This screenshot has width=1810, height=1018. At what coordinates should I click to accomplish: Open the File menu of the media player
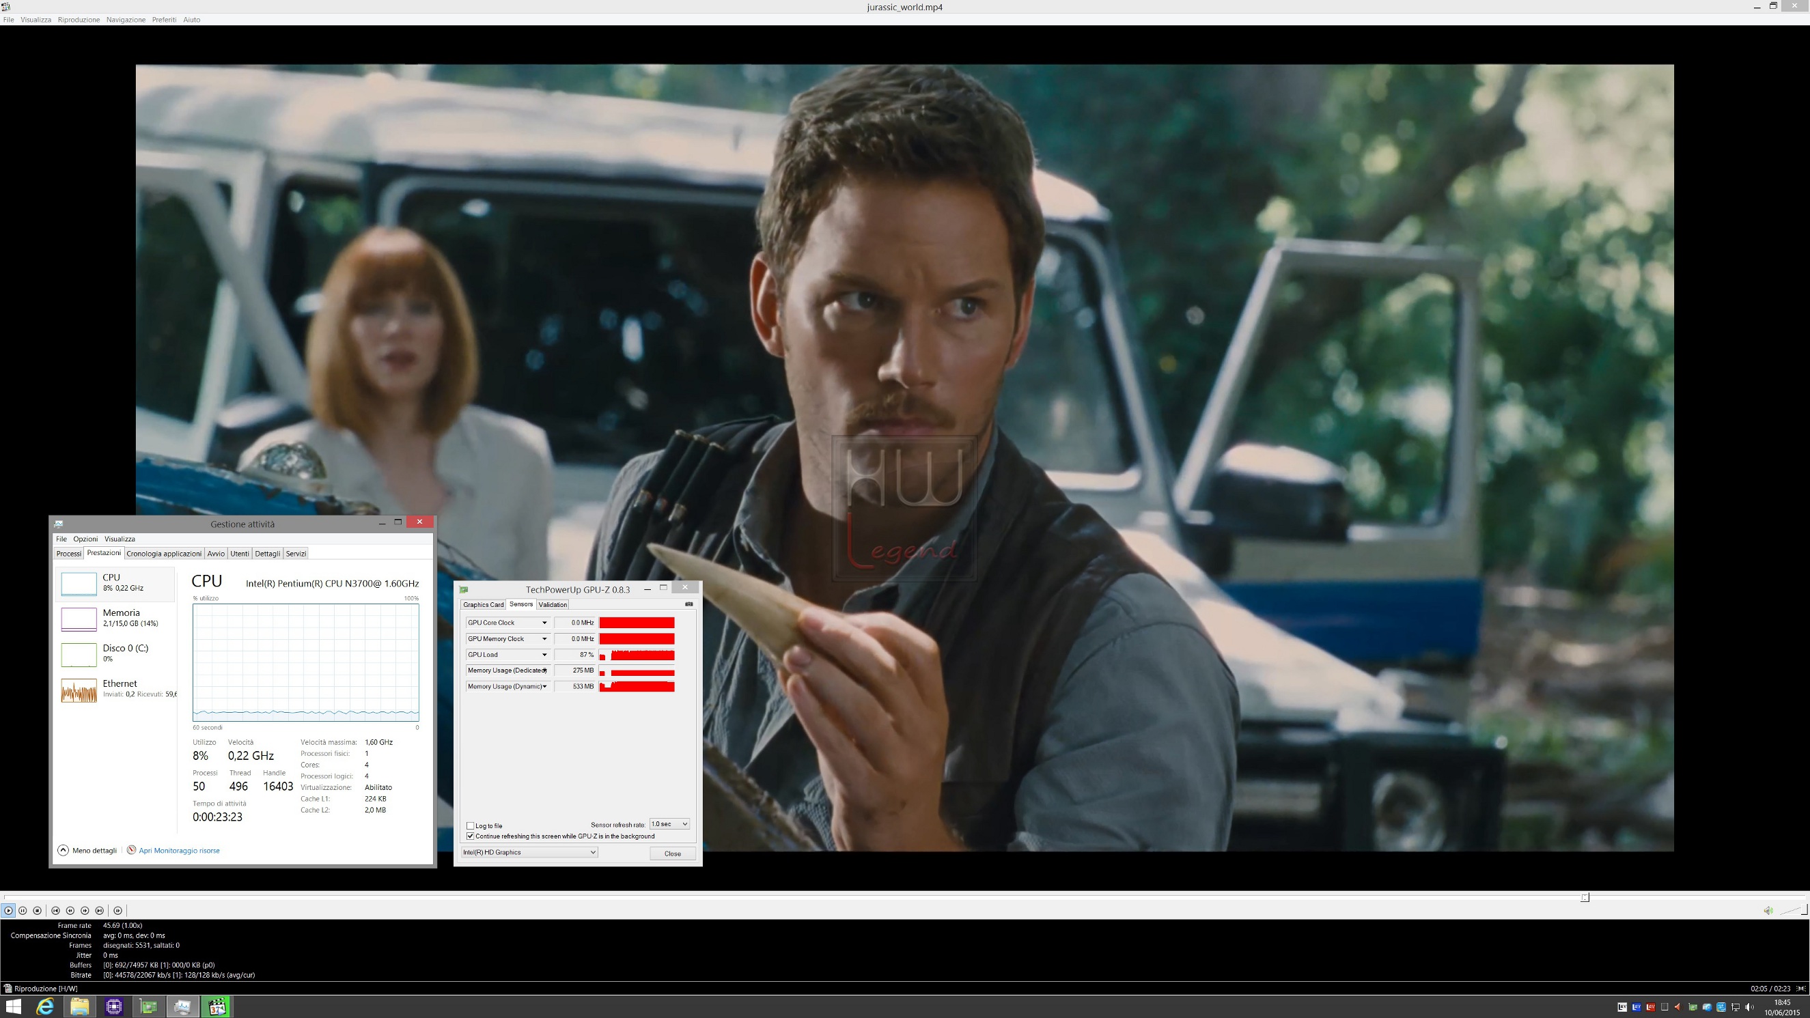point(8,20)
